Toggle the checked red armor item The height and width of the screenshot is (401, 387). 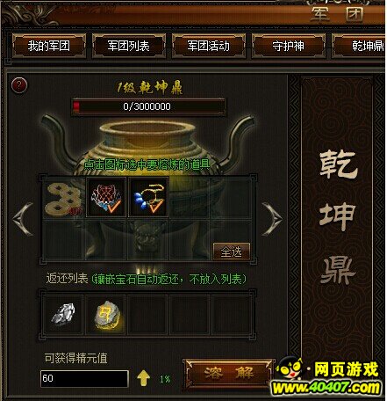click(x=106, y=197)
